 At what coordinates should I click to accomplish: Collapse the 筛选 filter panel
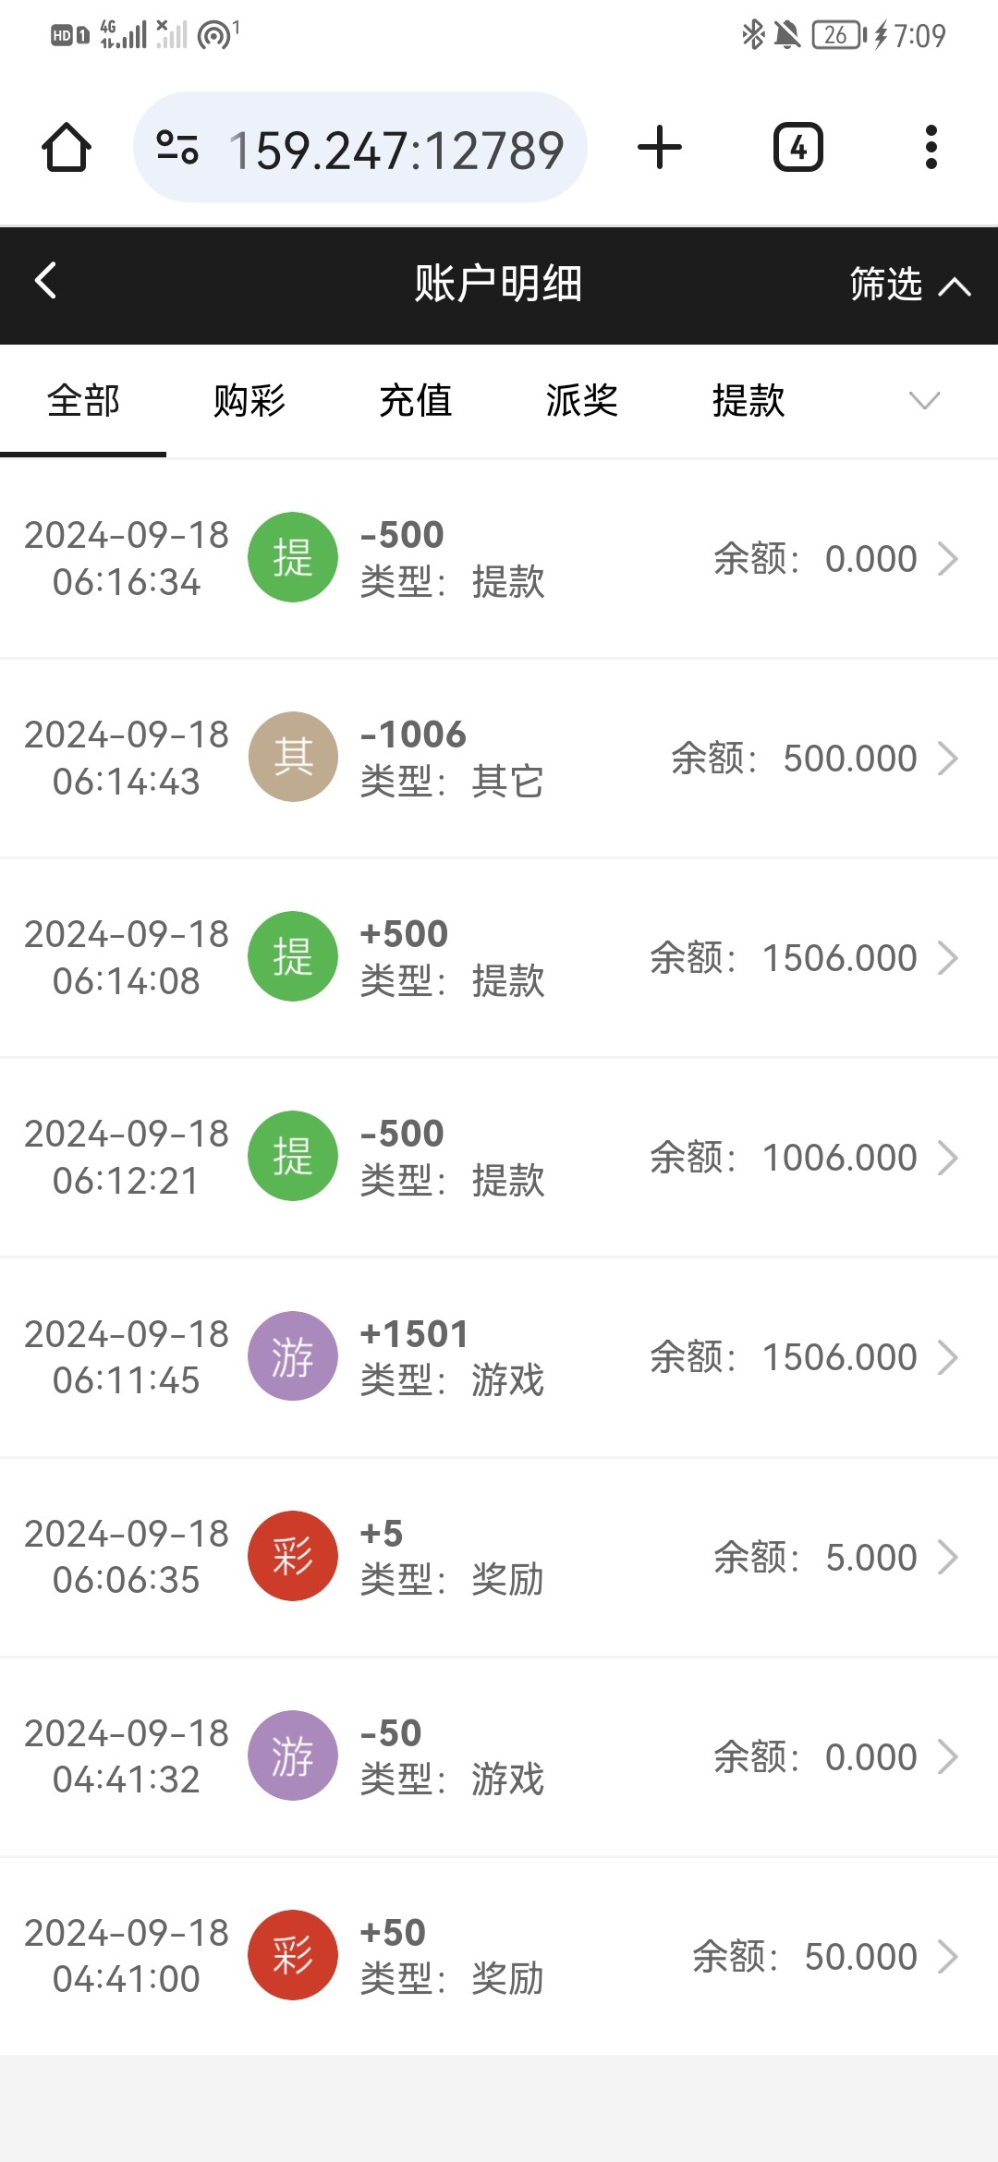pyautogui.click(x=909, y=285)
